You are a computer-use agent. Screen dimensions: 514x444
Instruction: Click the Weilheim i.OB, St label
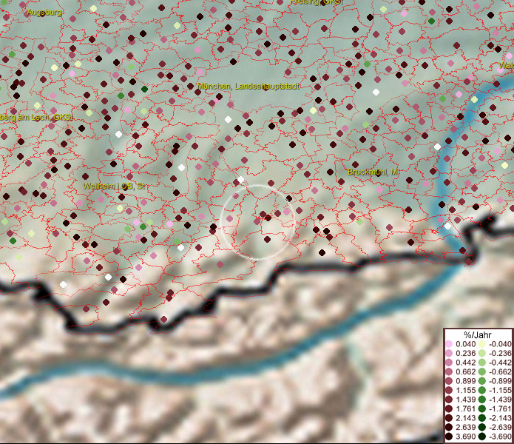114,186
